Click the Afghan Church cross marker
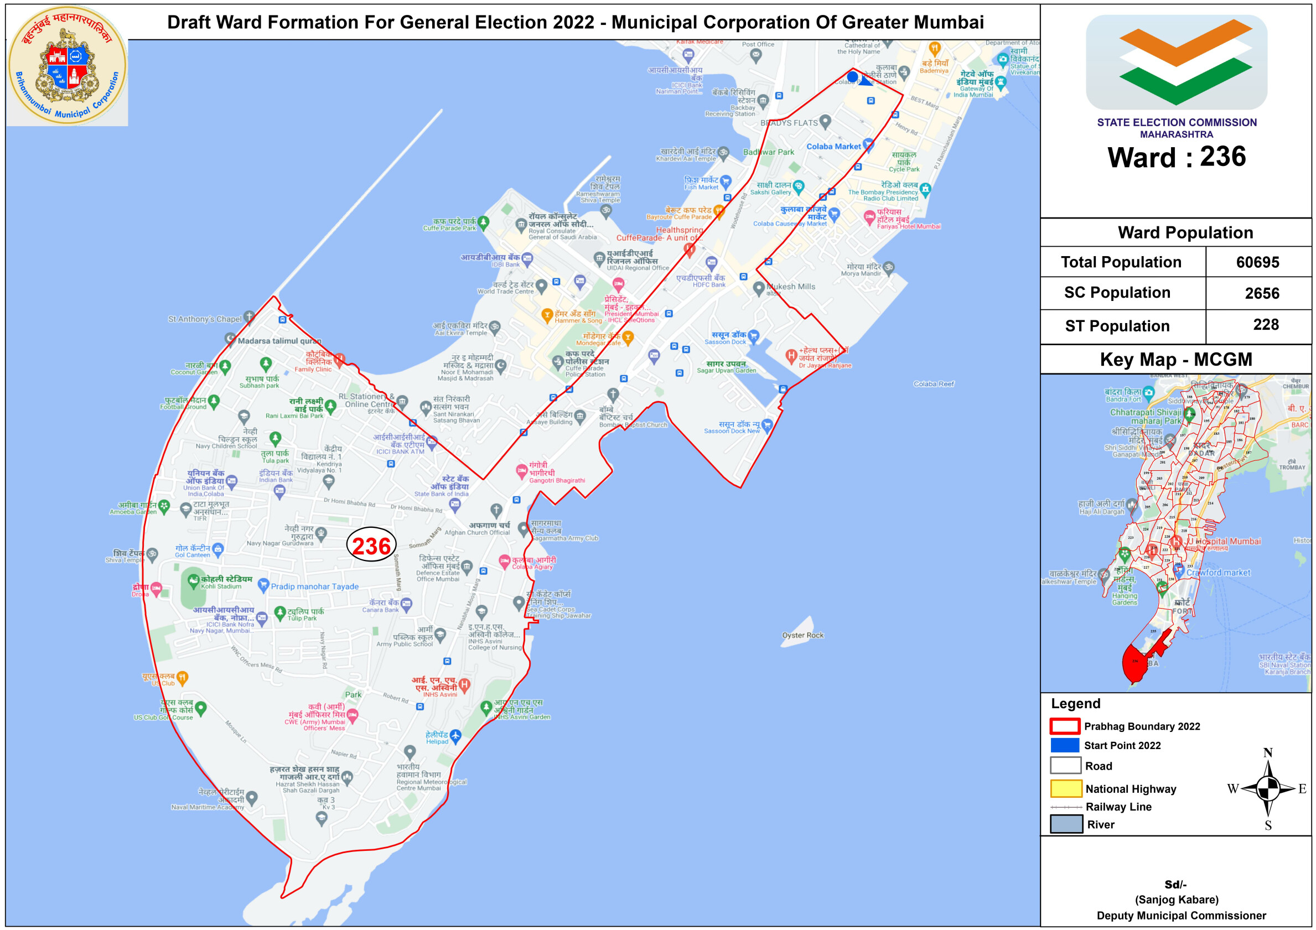Screen dimensions: 1316x930 point(496,510)
